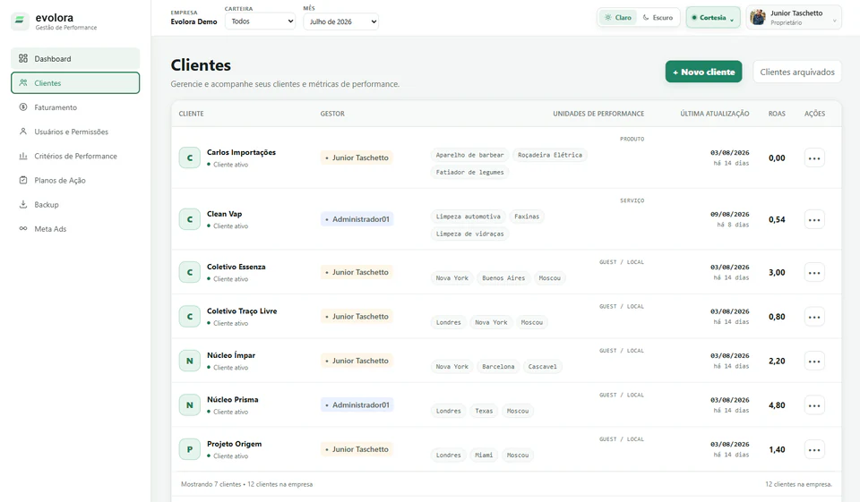
Task: Open the Mês Julho de 2026 dropdown
Action: click(x=340, y=21)
